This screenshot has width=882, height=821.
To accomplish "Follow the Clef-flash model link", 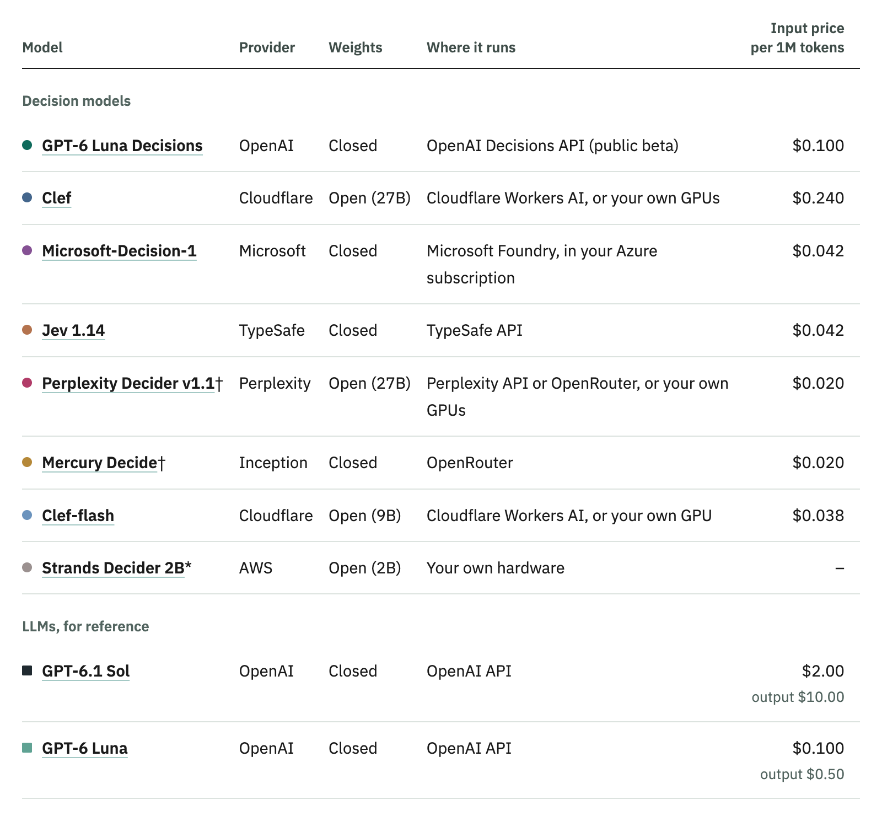I will pos(78,516).
